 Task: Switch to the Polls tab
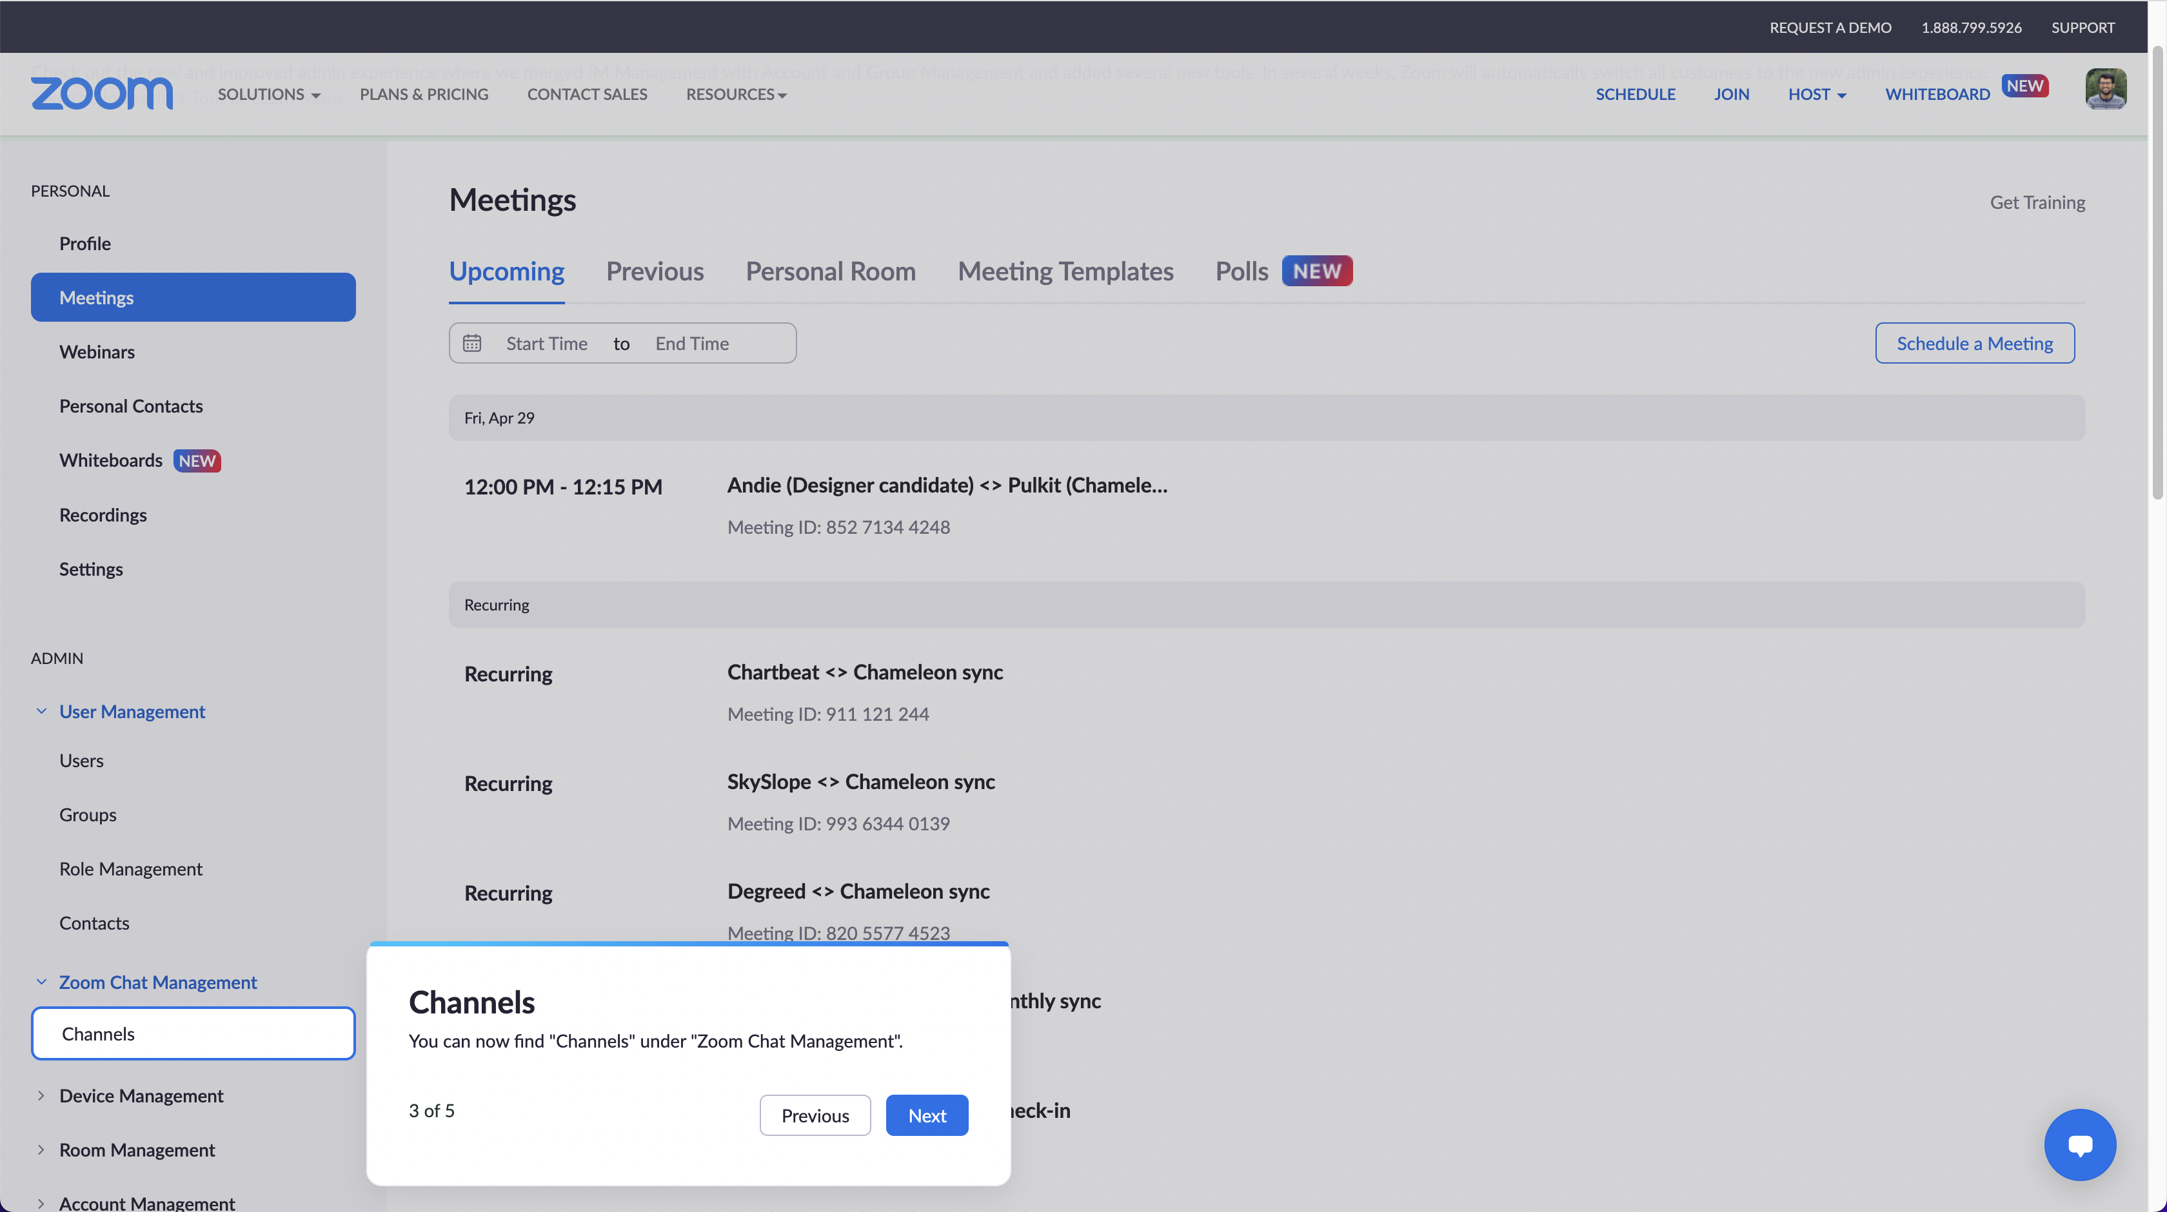click(x=1242, y=271)
